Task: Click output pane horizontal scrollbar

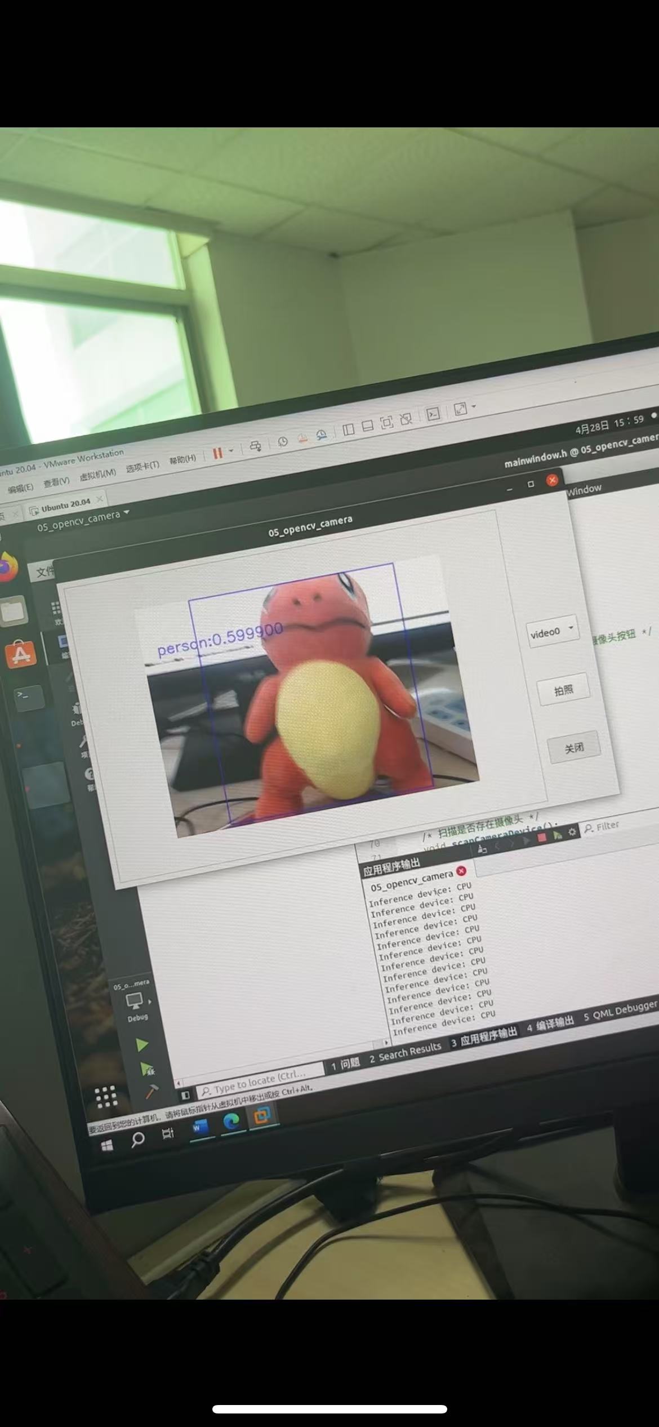Action: tap(282, 1064)
